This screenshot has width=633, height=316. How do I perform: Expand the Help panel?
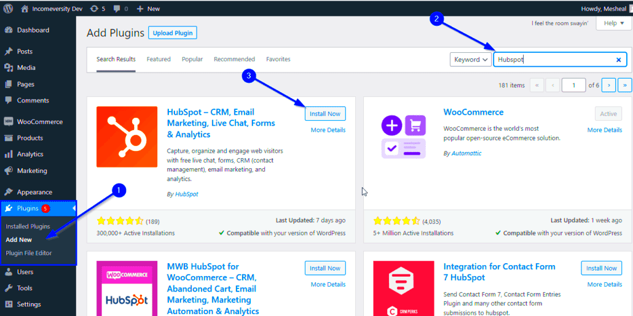[614, 23]
